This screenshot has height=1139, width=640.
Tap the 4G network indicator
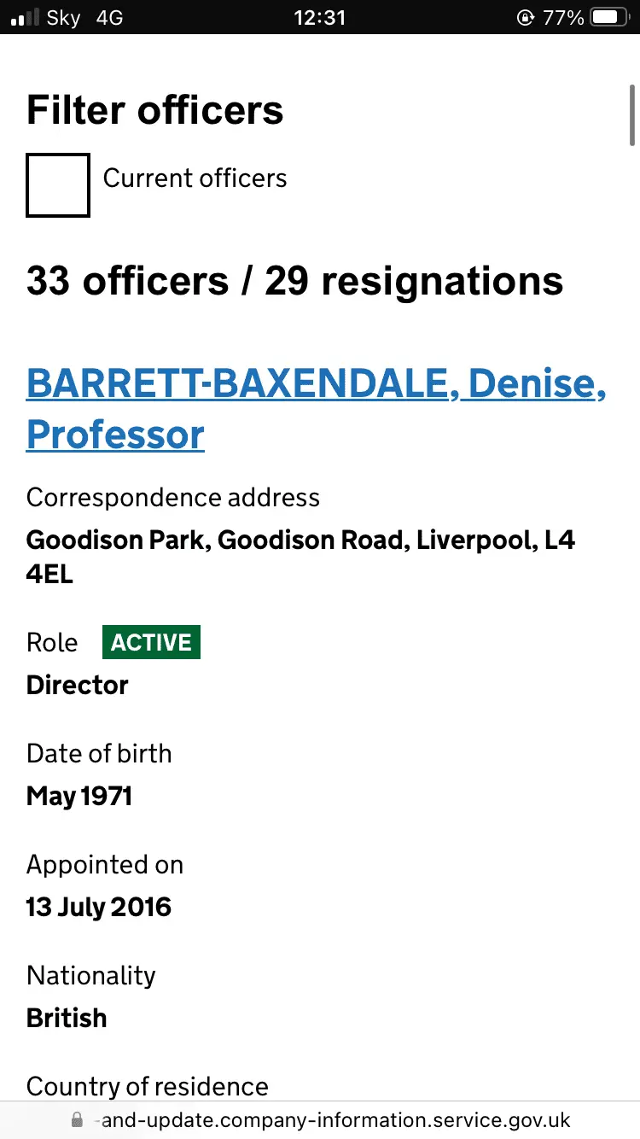[110, 17]
